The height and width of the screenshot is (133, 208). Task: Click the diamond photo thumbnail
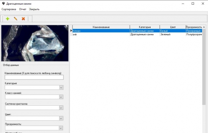[35, 43]
